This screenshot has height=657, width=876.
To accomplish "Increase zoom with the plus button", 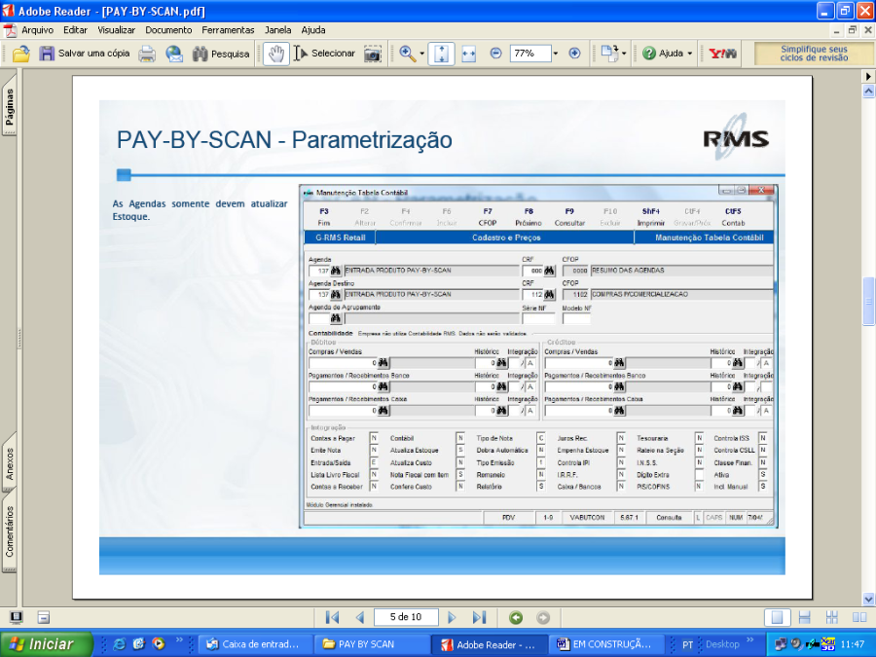I will [x=574, y=54].
